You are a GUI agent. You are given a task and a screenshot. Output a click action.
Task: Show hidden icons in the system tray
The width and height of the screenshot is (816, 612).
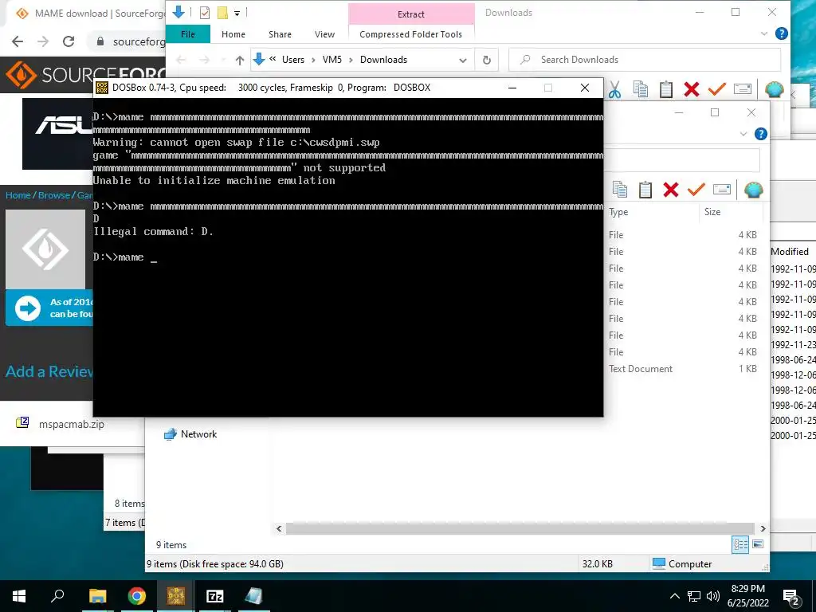[674, 596]
